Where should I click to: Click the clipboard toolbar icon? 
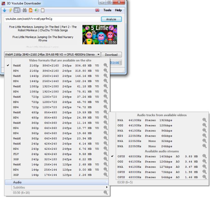[43, 10]
